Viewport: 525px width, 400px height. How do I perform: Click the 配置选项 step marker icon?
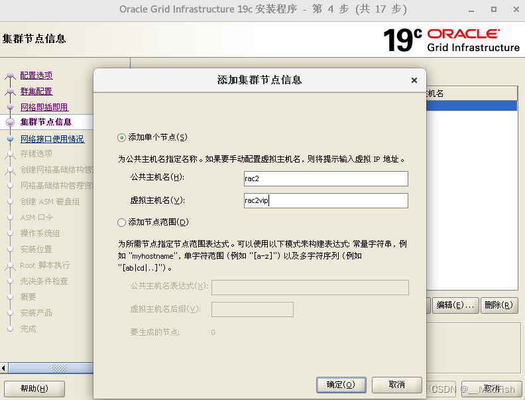coord(11,76)
